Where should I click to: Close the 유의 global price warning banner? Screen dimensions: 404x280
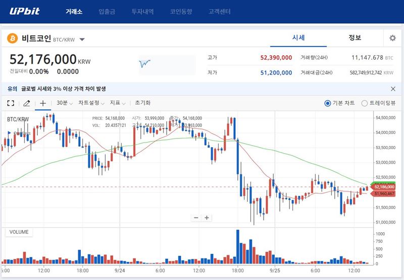pyautogui.click(x=393, y=89)
